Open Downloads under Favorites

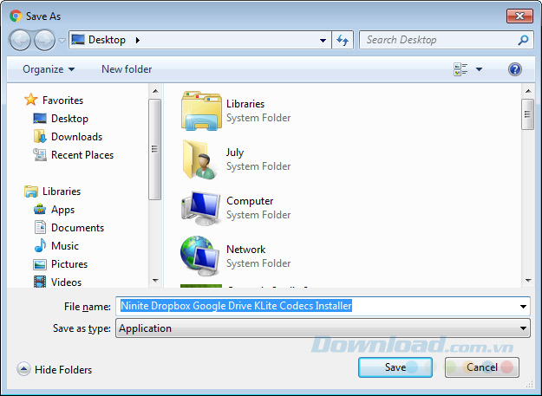pos(76,137)
